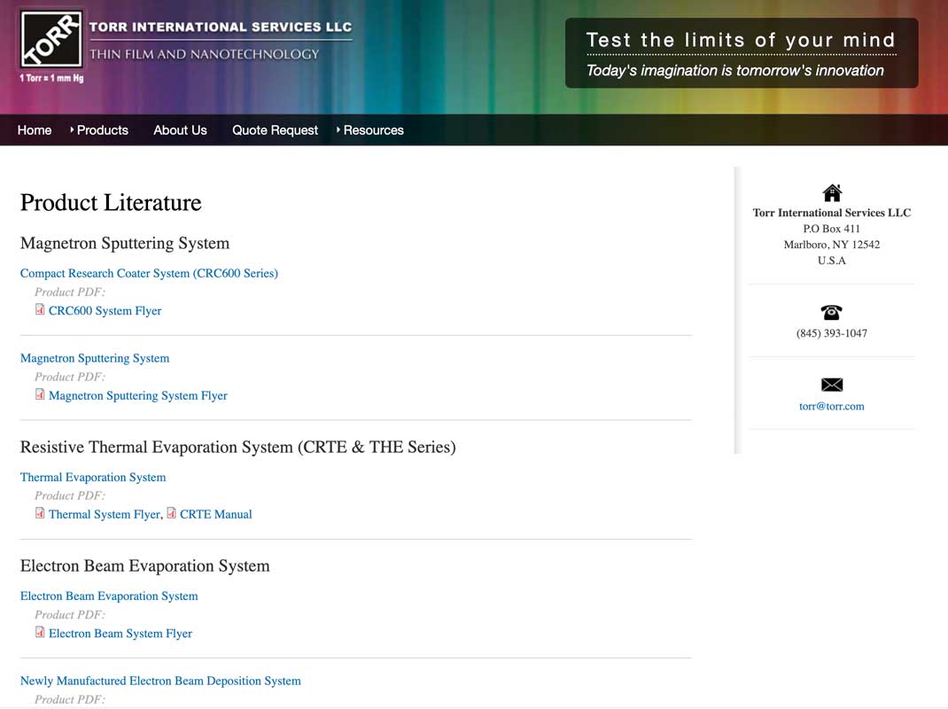Image resolution: width=948 pixels, height=709 pixels.
Task: Click the PDF icon beside CRTE Manual
Action: coord(174,512)
